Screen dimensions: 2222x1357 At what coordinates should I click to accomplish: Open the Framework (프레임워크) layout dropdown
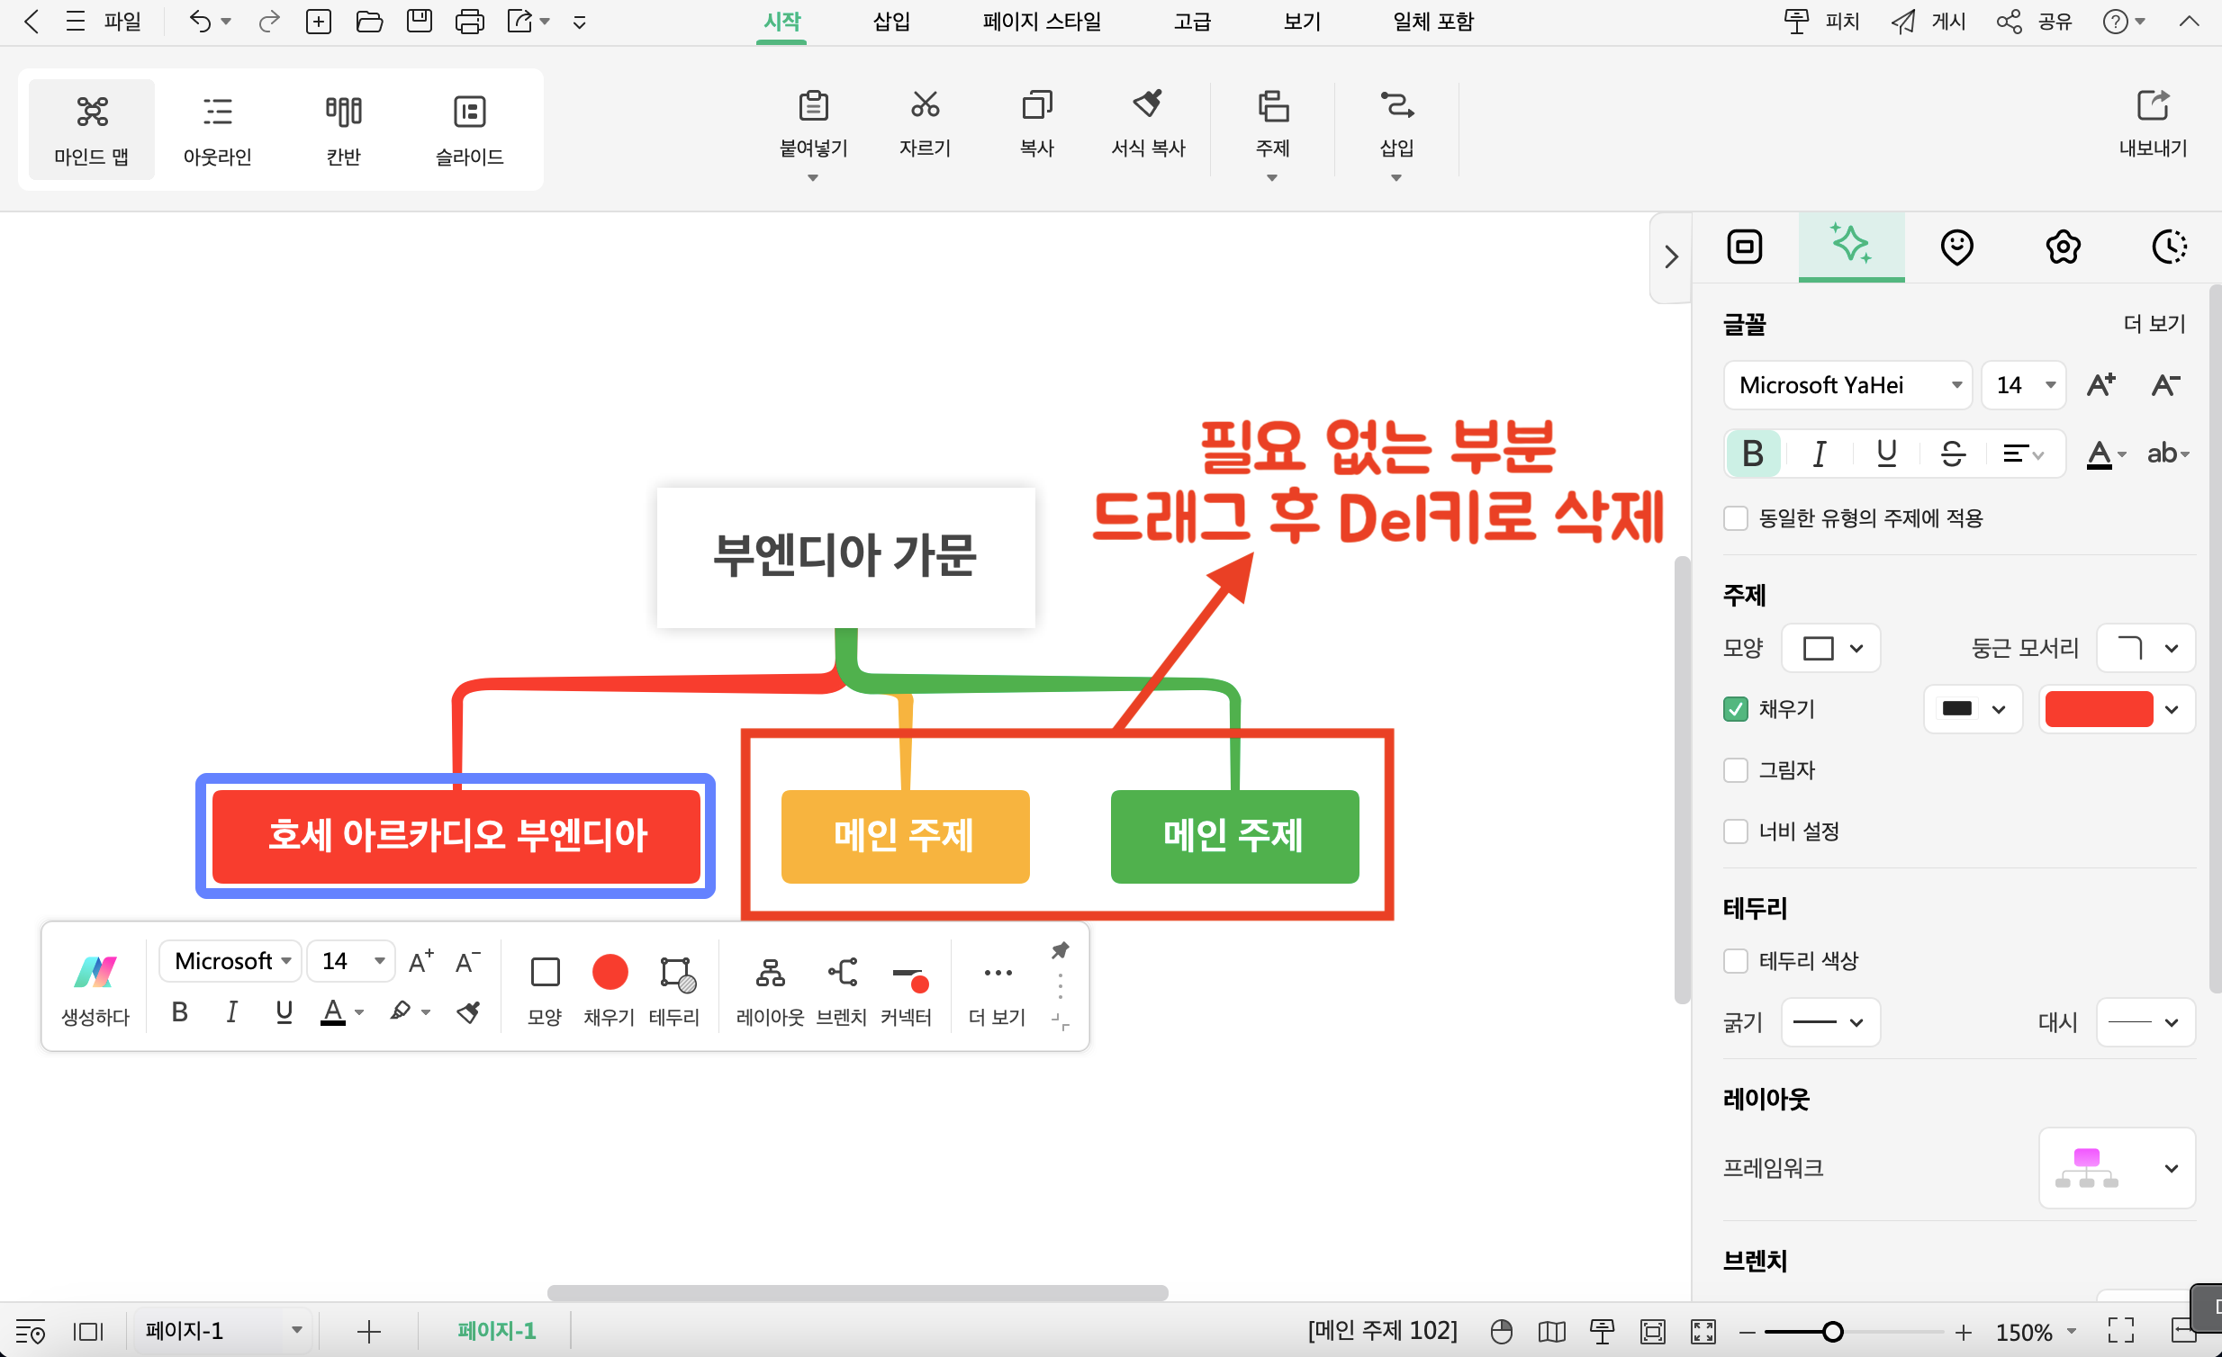pos(2117,1168)
